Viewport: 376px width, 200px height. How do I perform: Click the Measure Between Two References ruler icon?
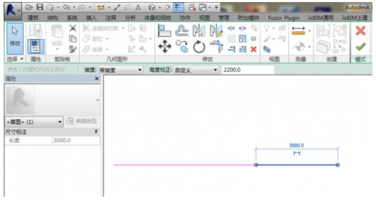click(x=298, y=31)
